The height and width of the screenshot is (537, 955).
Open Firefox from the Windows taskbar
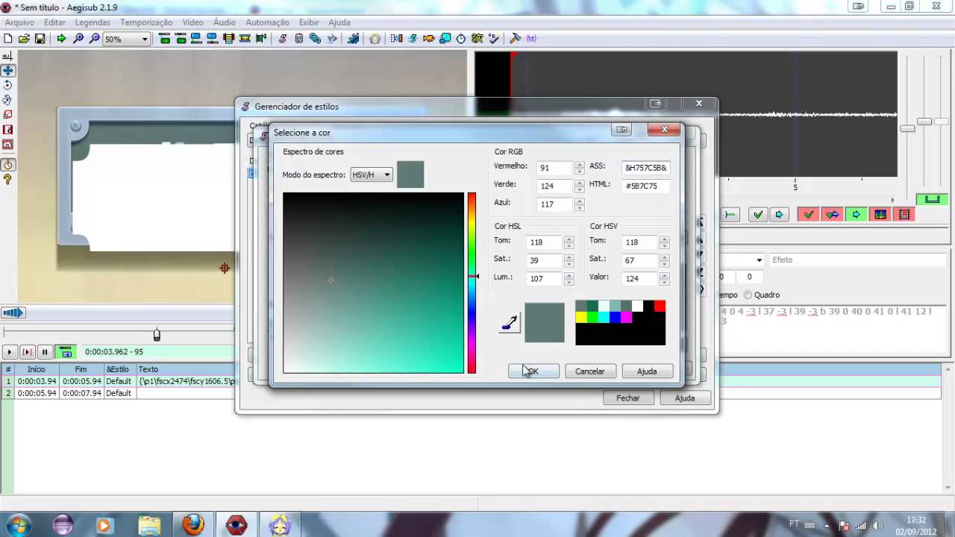(x=193, y=524)
